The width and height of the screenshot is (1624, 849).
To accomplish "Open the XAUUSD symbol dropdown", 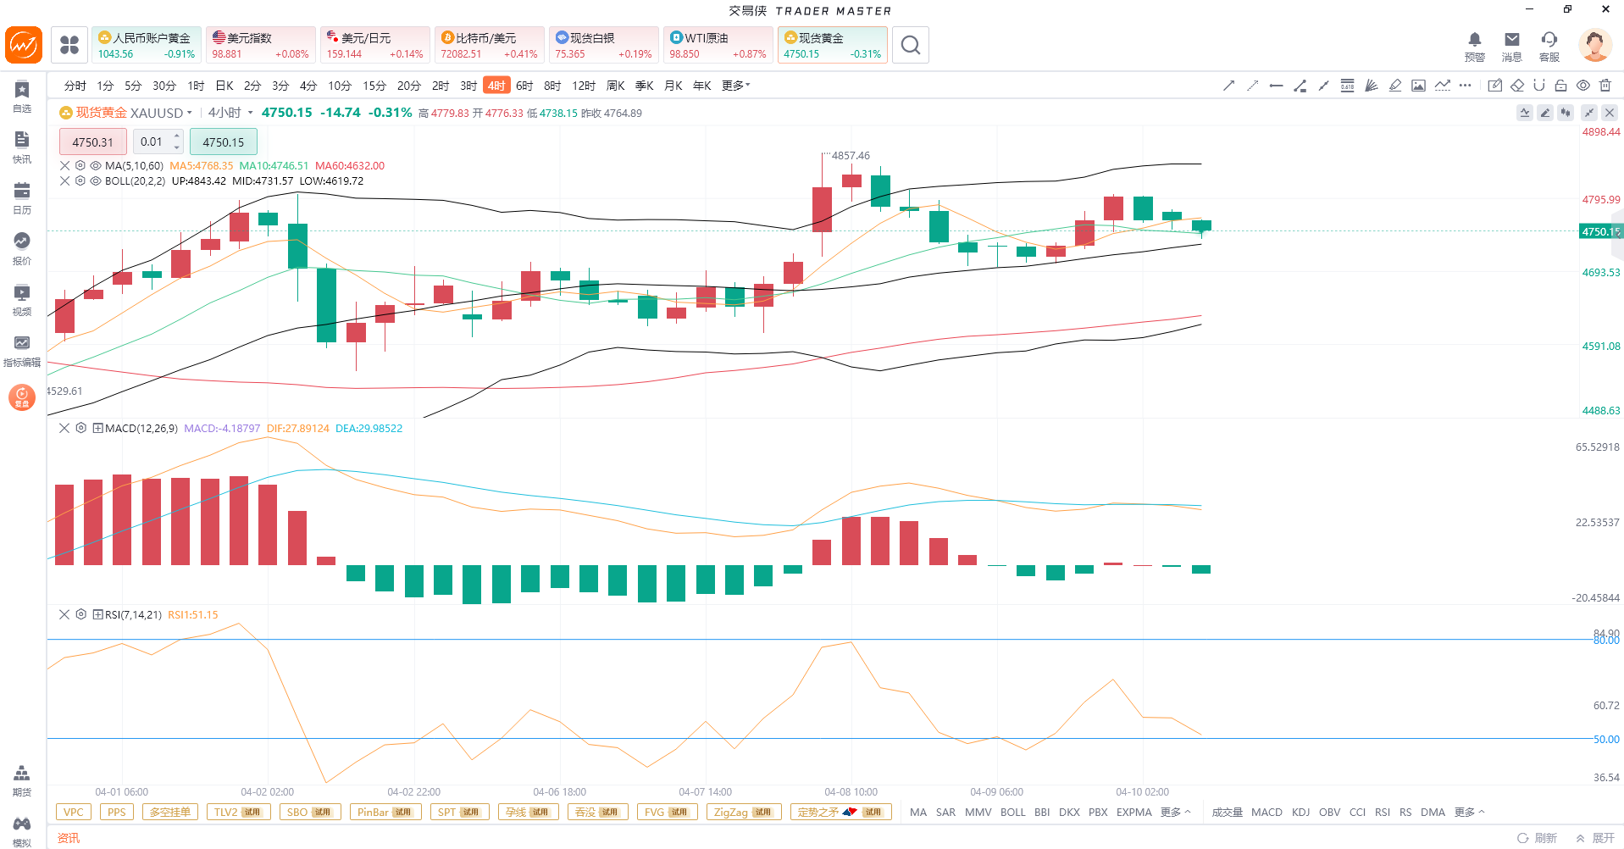I will pyautogui.click(x=190, y=113).
